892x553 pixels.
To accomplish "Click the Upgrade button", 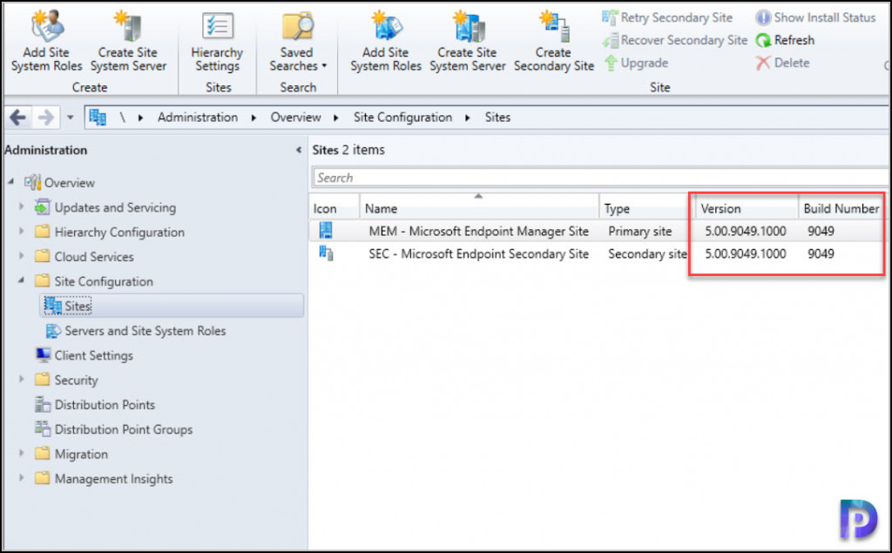I will click(x=635, y=63).
